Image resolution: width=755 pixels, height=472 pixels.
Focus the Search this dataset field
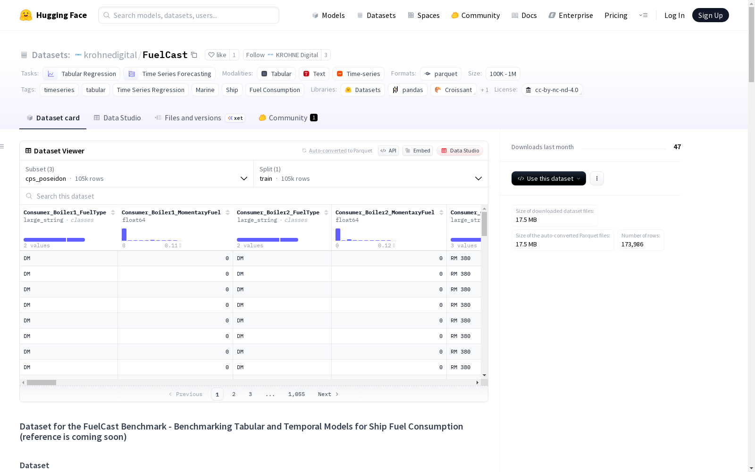pyautogui.click(x=254, y=196)
